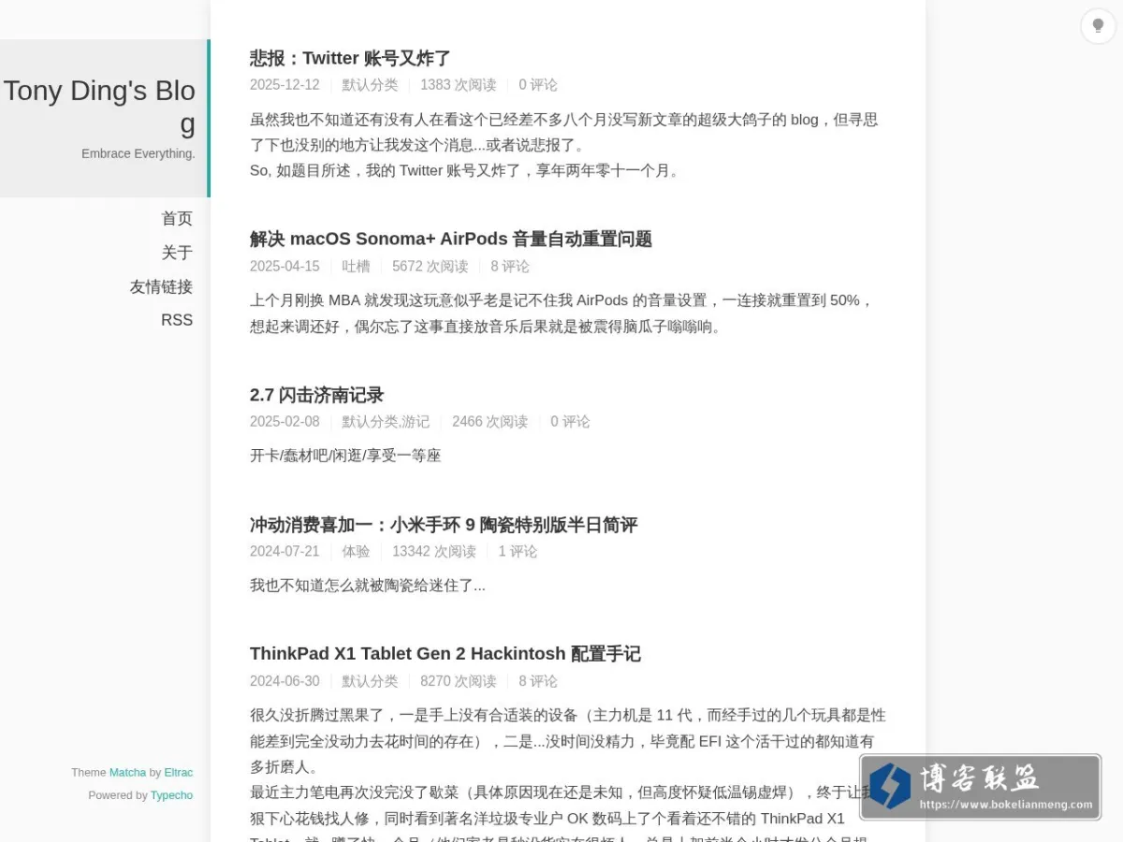The width and height of the screenshot is (1123, 842).
Task: Open the 8 评论 link of the ThinkPad post
Action: [x=538, y=681]
